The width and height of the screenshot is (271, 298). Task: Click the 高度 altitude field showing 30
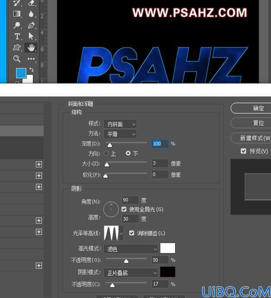tap(130, 219)
